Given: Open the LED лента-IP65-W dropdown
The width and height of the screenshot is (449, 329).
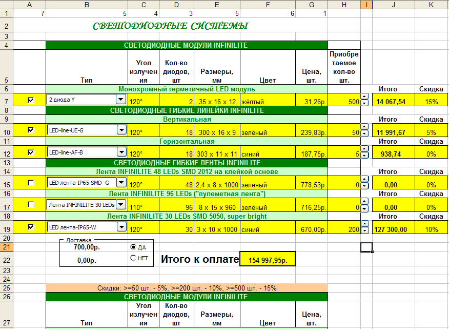Looking at the screenshot, I should [121, 227].
